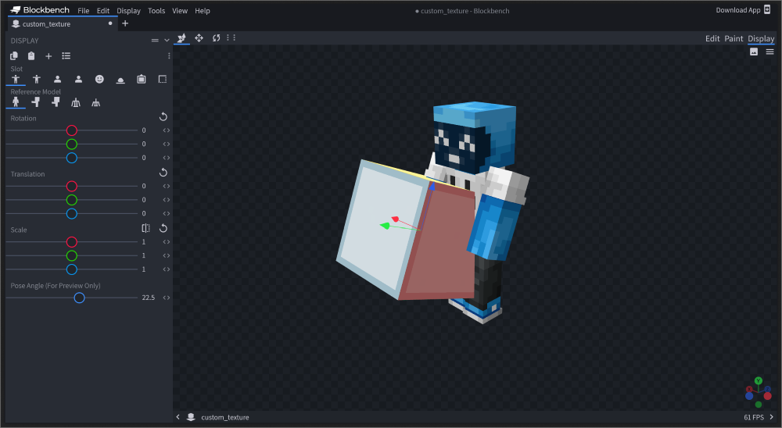Add a new tab with plus button
This screenshot has height=428, width=782.
point(125,24)
